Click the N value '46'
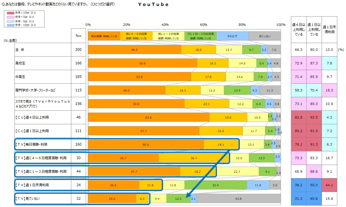Screen dimensions: 346x207 [x=79, y=117]
